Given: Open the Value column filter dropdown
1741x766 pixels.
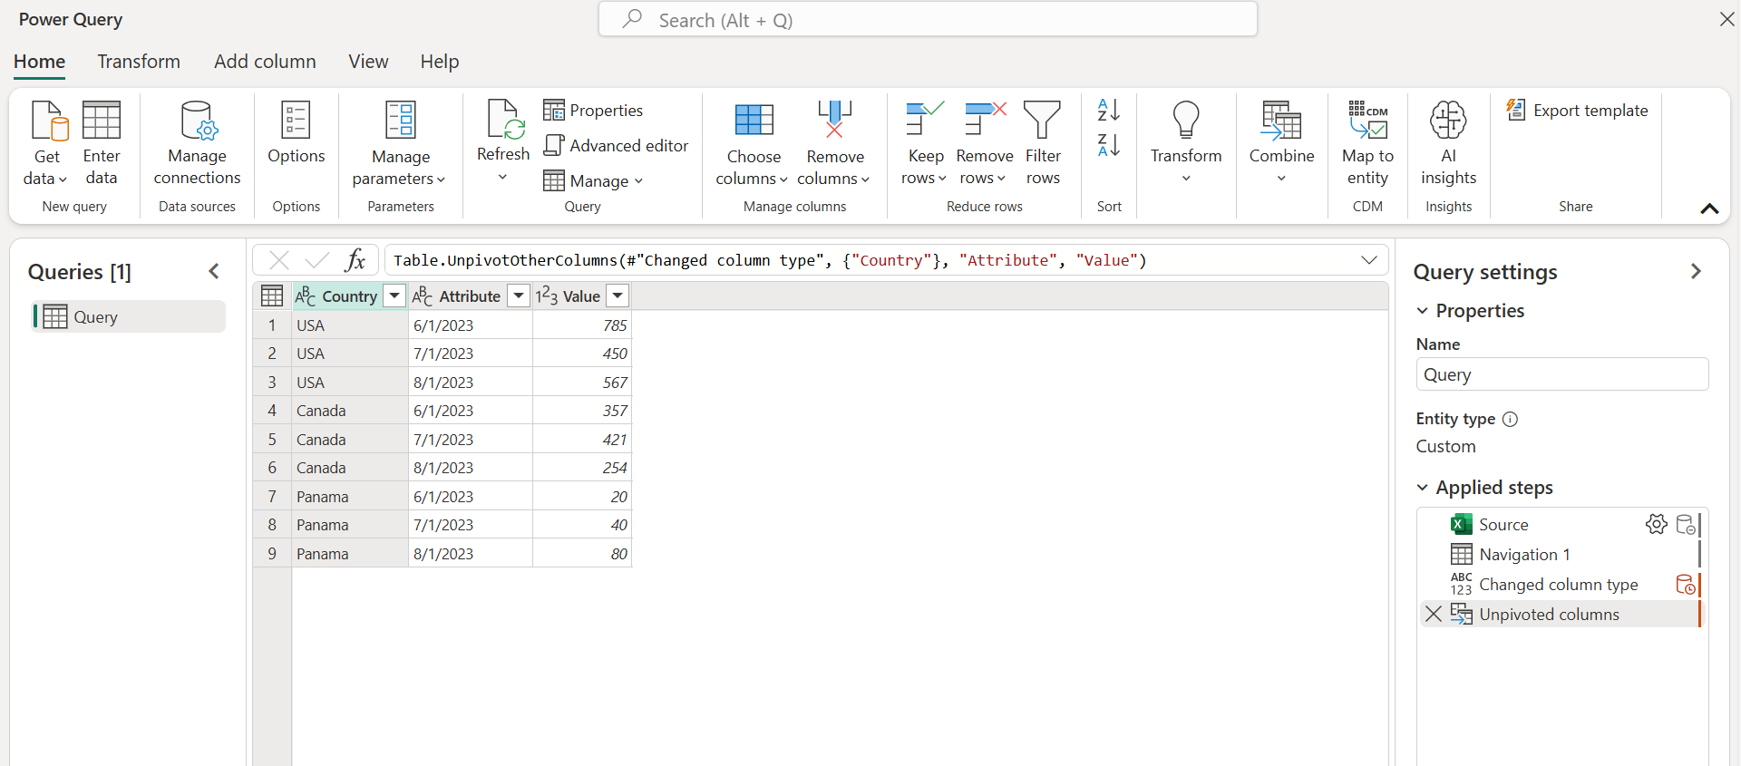Looking at the screenshot, I should (x=618, y=296).
